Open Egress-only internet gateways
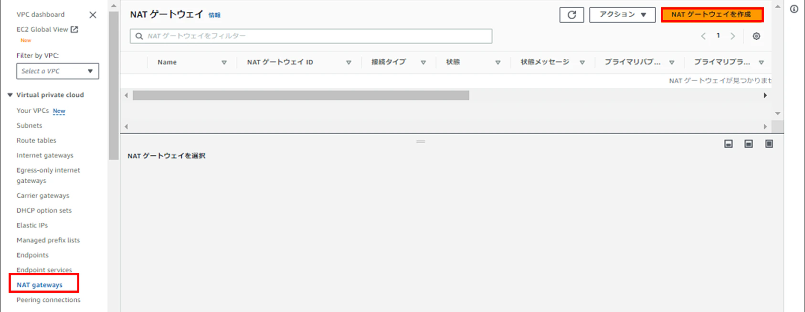The width and height of the screenshot is (805, 312). pyautogui.click(x=48, y=176)
